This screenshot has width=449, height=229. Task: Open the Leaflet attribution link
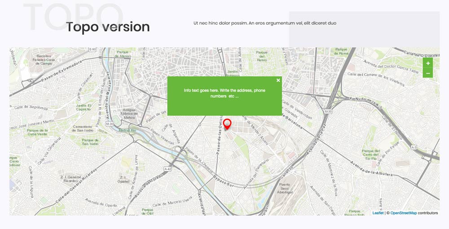(378, 213)
